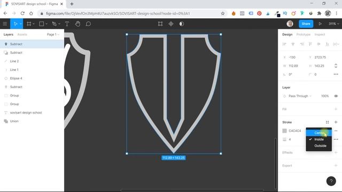Open stroke style options dots icon

coord(327,122)
